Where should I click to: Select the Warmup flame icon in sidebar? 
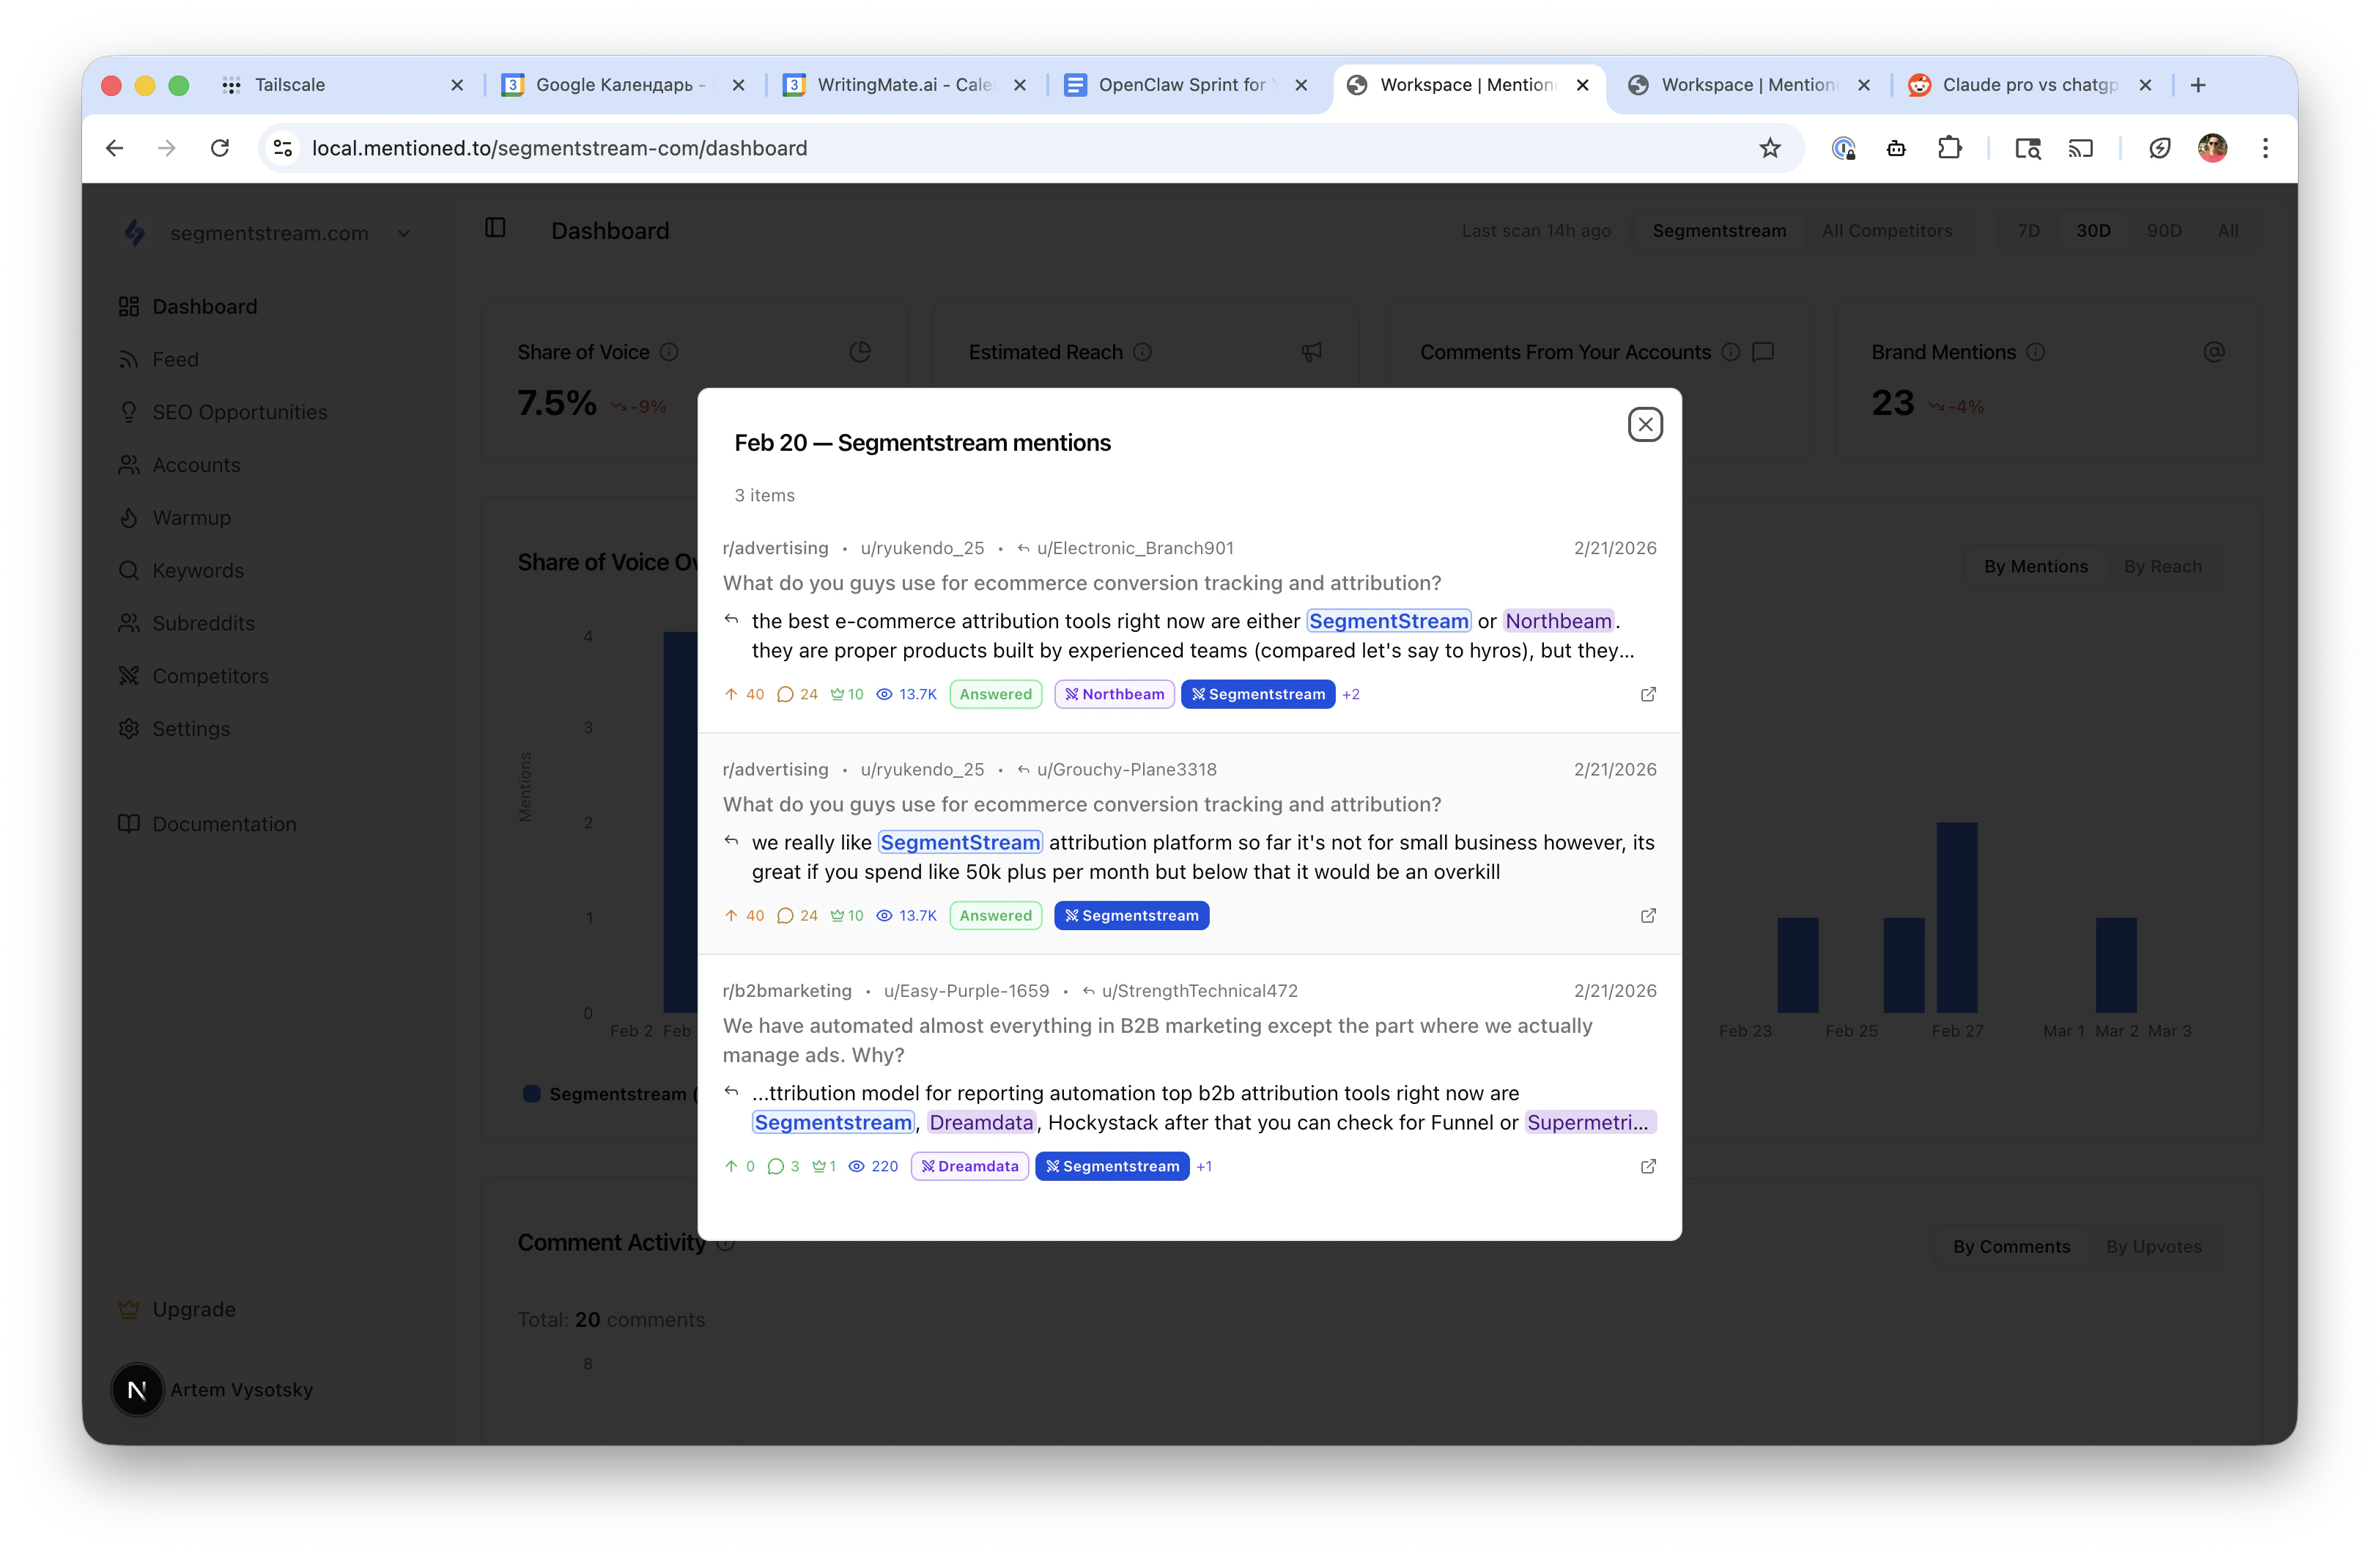(x=130, y=518)
